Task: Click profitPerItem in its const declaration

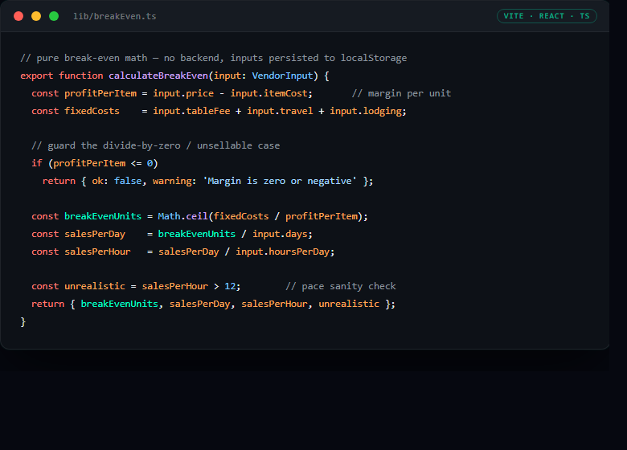Action: coord(100,93)
